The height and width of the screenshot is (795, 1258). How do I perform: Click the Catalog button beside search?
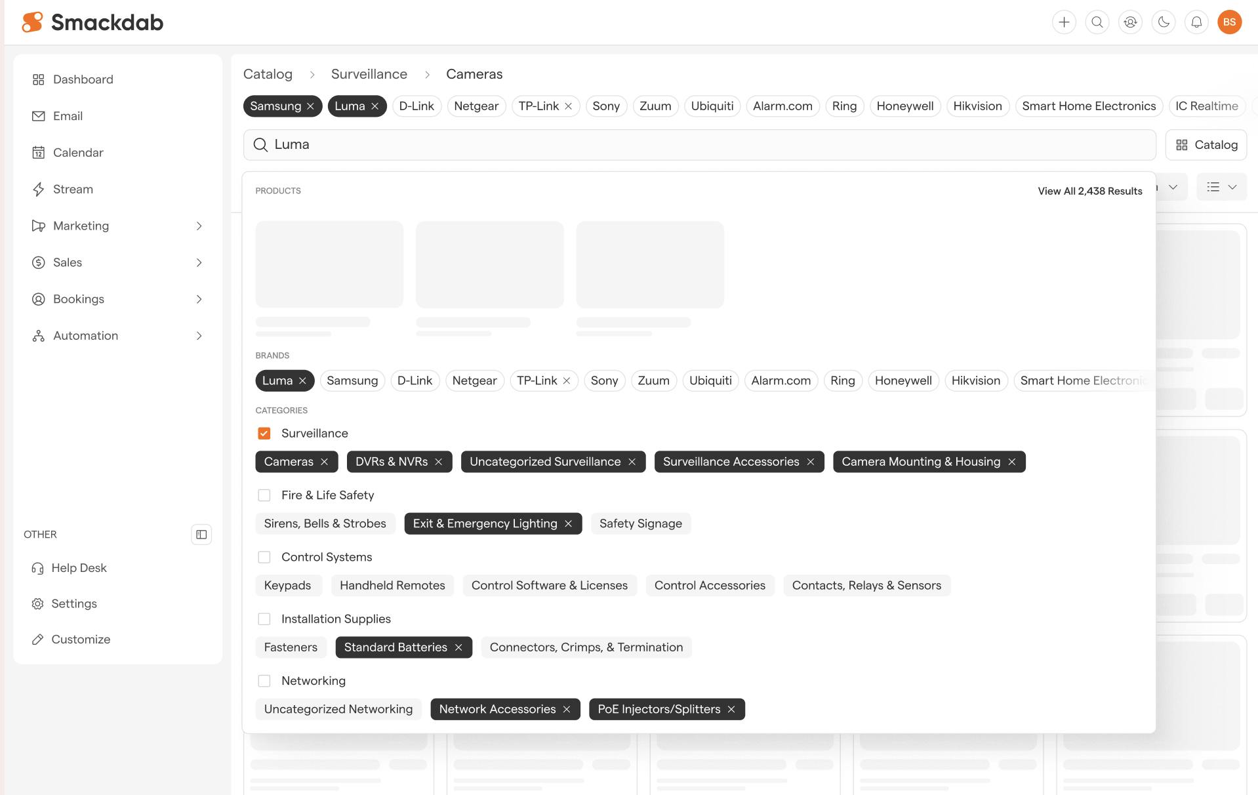point(1206,145)
